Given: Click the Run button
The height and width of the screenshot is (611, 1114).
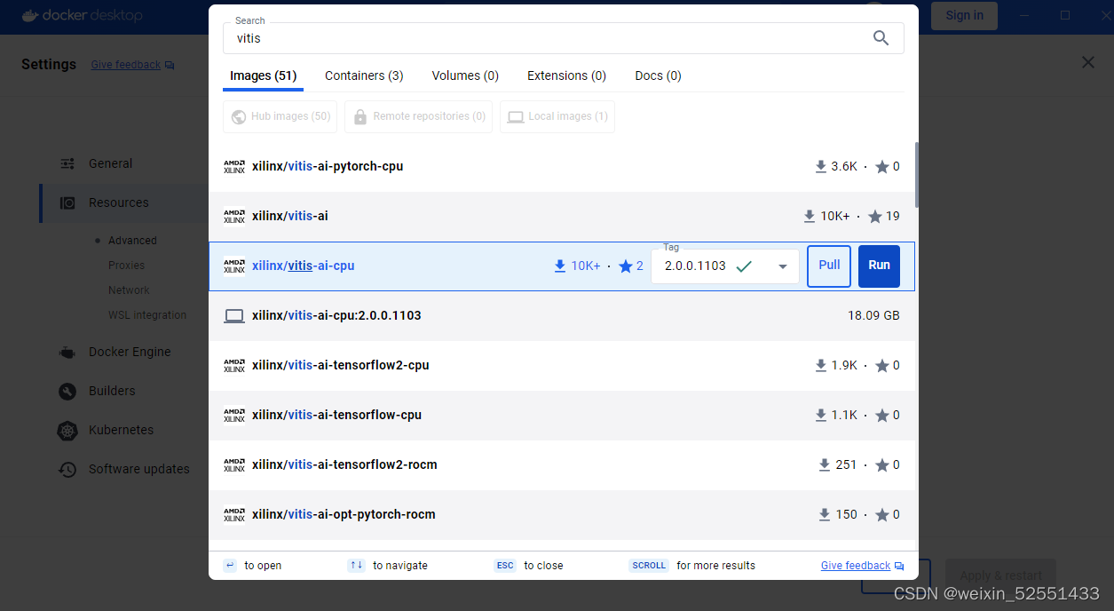Looking at the screenshot, I should (x=879, y=266).
